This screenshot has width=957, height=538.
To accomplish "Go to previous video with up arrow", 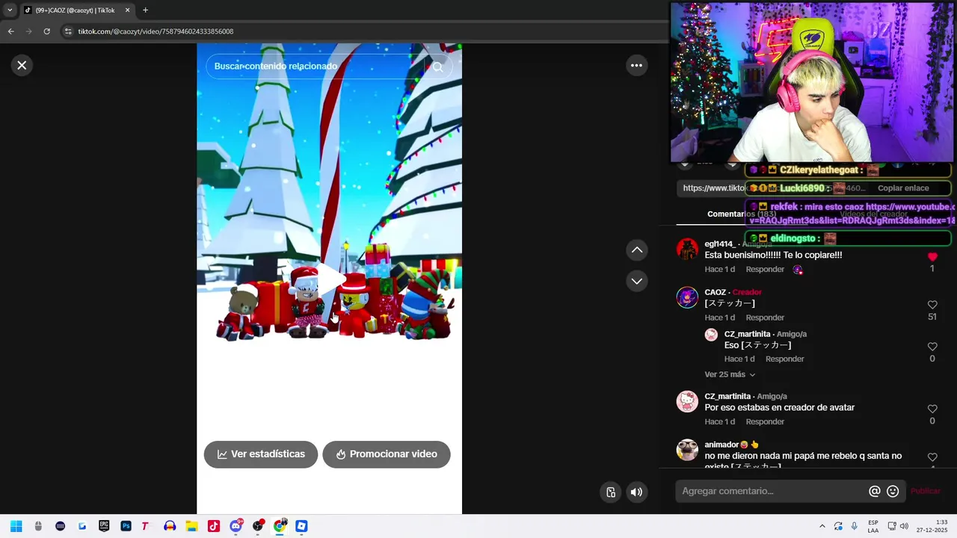I will pyautogui.click(x=636, y=250).
